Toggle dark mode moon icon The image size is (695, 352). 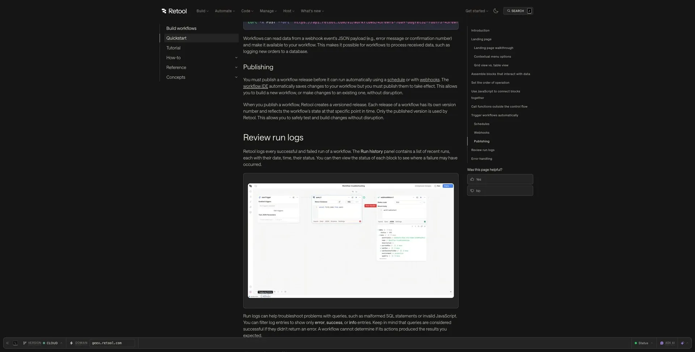[x=496, y=11]
